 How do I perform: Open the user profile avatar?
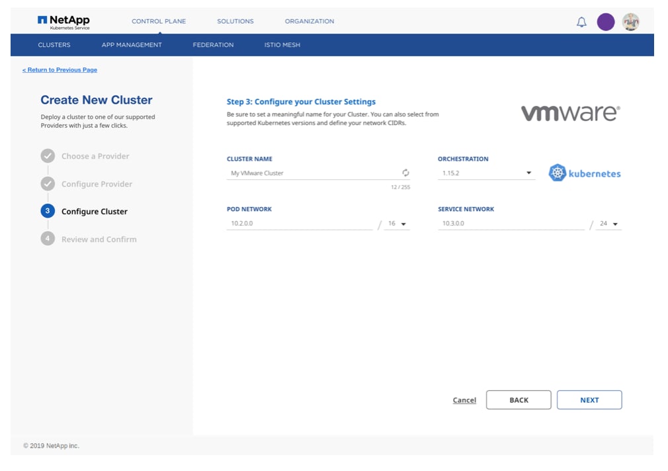pos(630,22)
